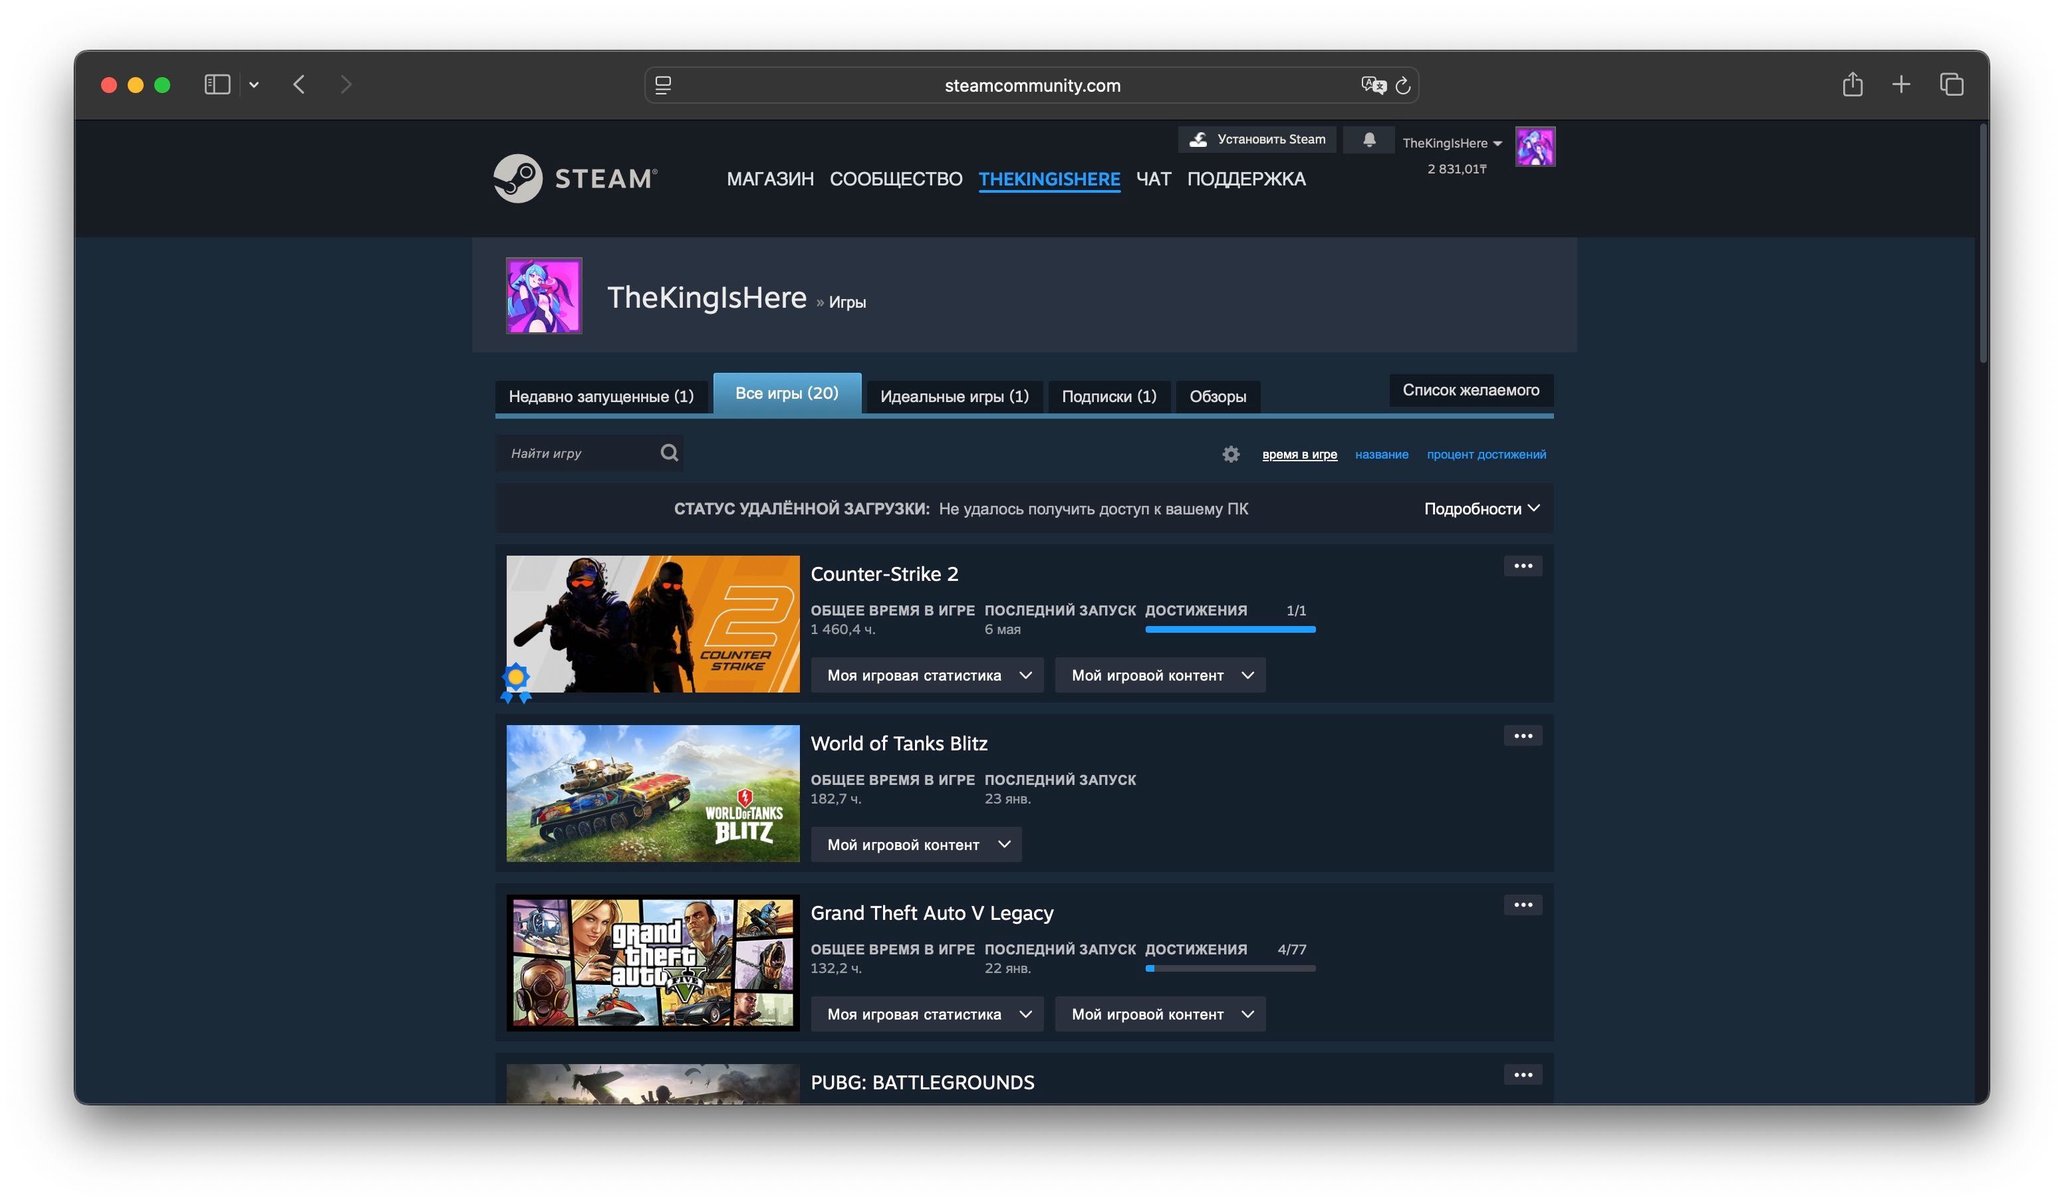Click the Grand Theft Auto V achievements progress bar
This screenshot has height=1203, width=2064.
coord(1230,969)
